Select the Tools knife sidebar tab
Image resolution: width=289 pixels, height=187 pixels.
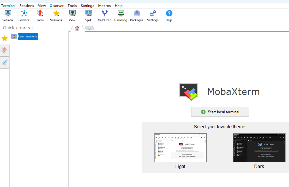[x=5, y=50]
